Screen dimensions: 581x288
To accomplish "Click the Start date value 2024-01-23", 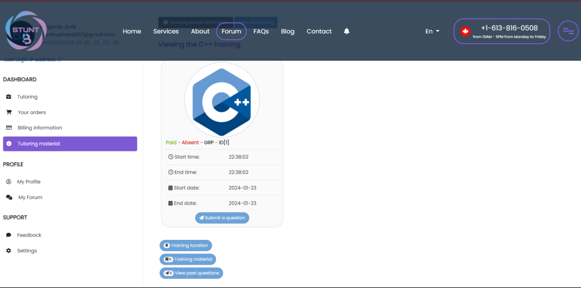I will click(242, 188).
